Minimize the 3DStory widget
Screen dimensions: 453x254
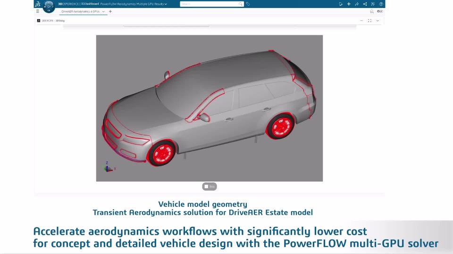(x=361, y=21)
